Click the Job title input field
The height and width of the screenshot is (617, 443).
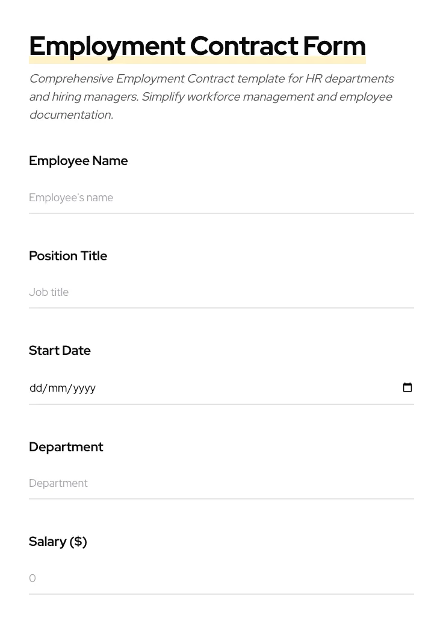181,292
